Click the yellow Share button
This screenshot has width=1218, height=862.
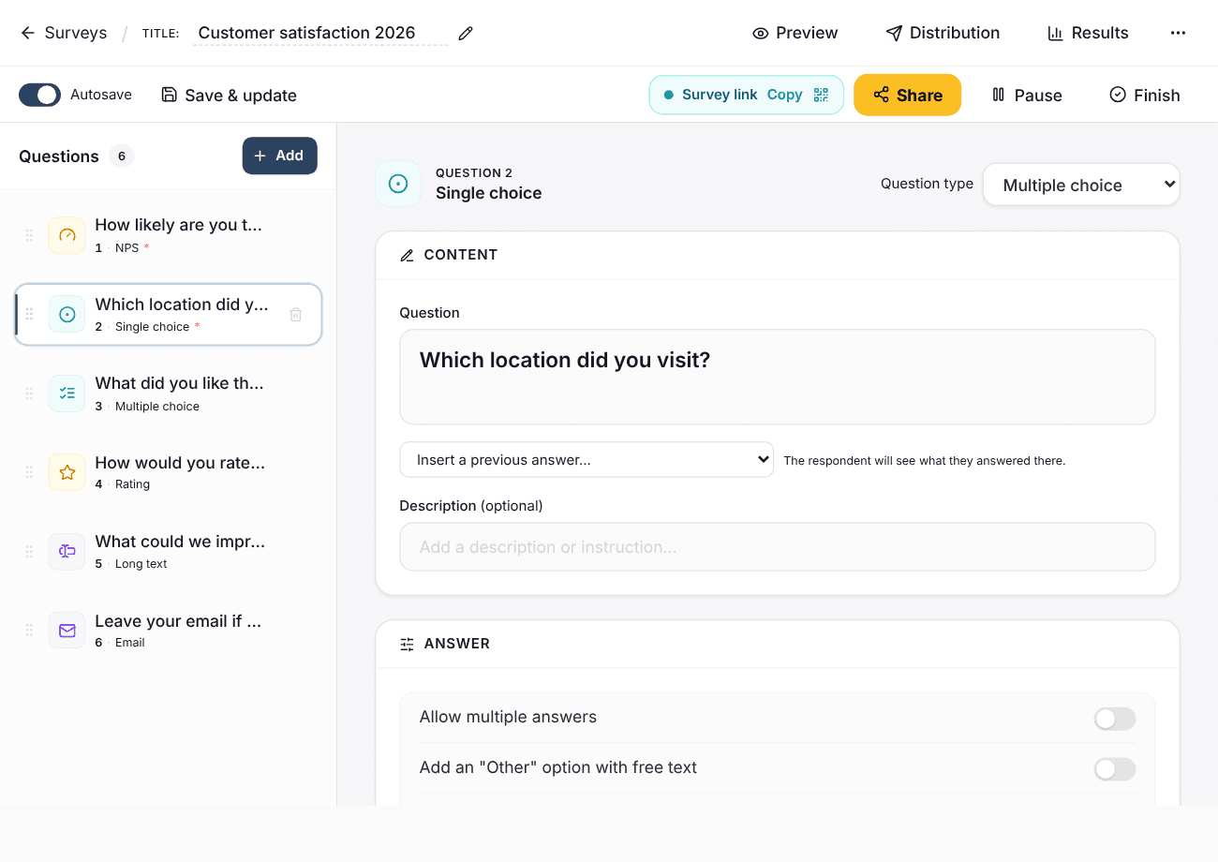coord(907,95)
